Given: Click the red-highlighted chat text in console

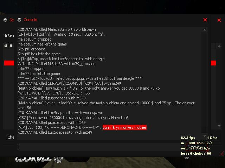Looking at the screenshot, I should tap(124, 127).
